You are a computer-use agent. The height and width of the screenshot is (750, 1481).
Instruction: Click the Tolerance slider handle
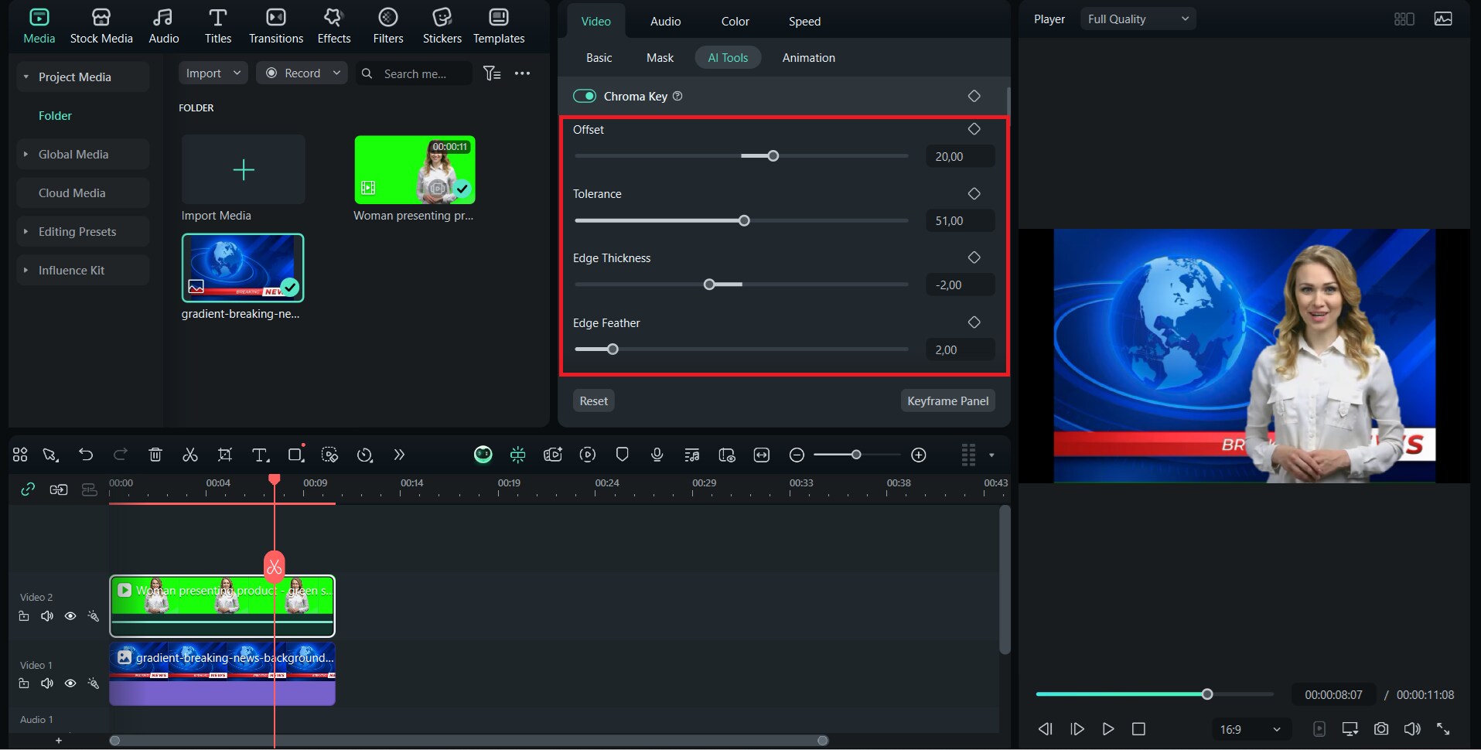[744, 220]
